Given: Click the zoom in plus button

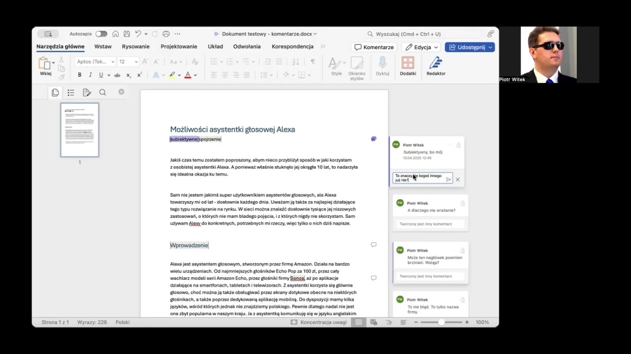Looking at the screenshot, I should pos(467,322).
